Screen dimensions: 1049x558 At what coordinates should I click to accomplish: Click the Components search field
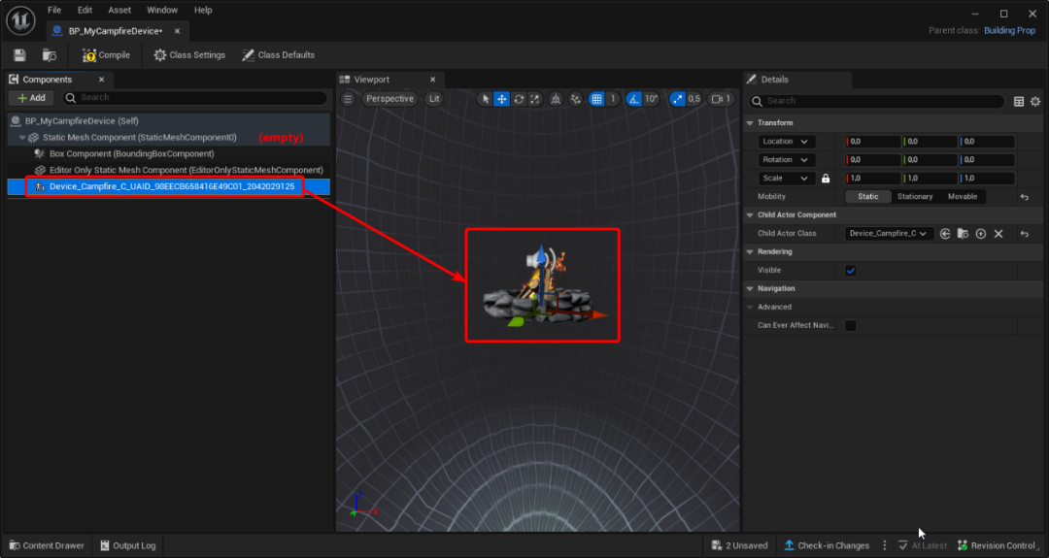195,98
